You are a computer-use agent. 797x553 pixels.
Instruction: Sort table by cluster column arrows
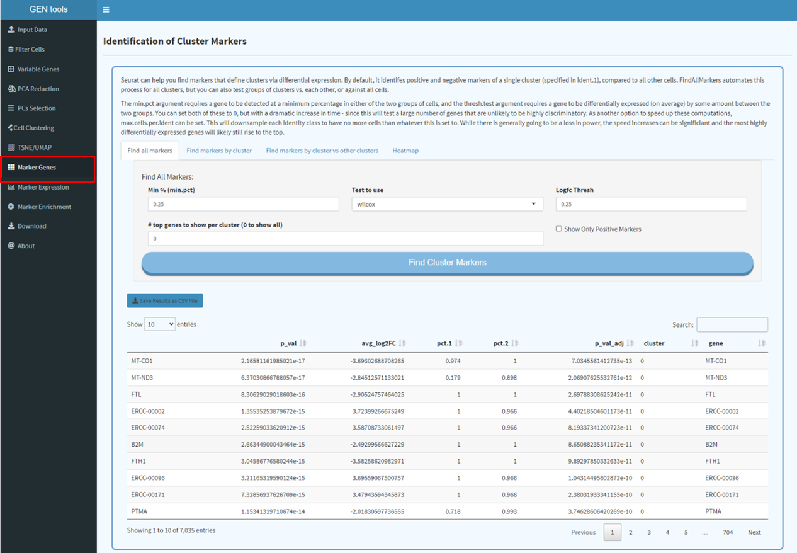(x=694, y=343)
